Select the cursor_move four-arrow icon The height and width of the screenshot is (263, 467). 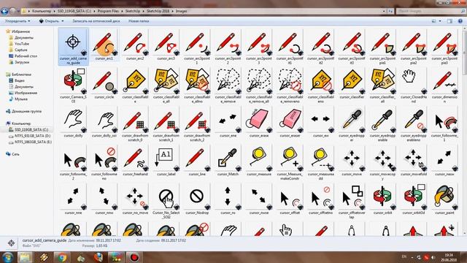(352, 158)
